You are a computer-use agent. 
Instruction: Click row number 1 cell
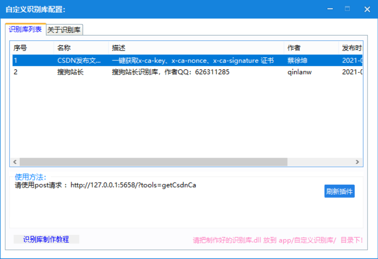point(15,60)
